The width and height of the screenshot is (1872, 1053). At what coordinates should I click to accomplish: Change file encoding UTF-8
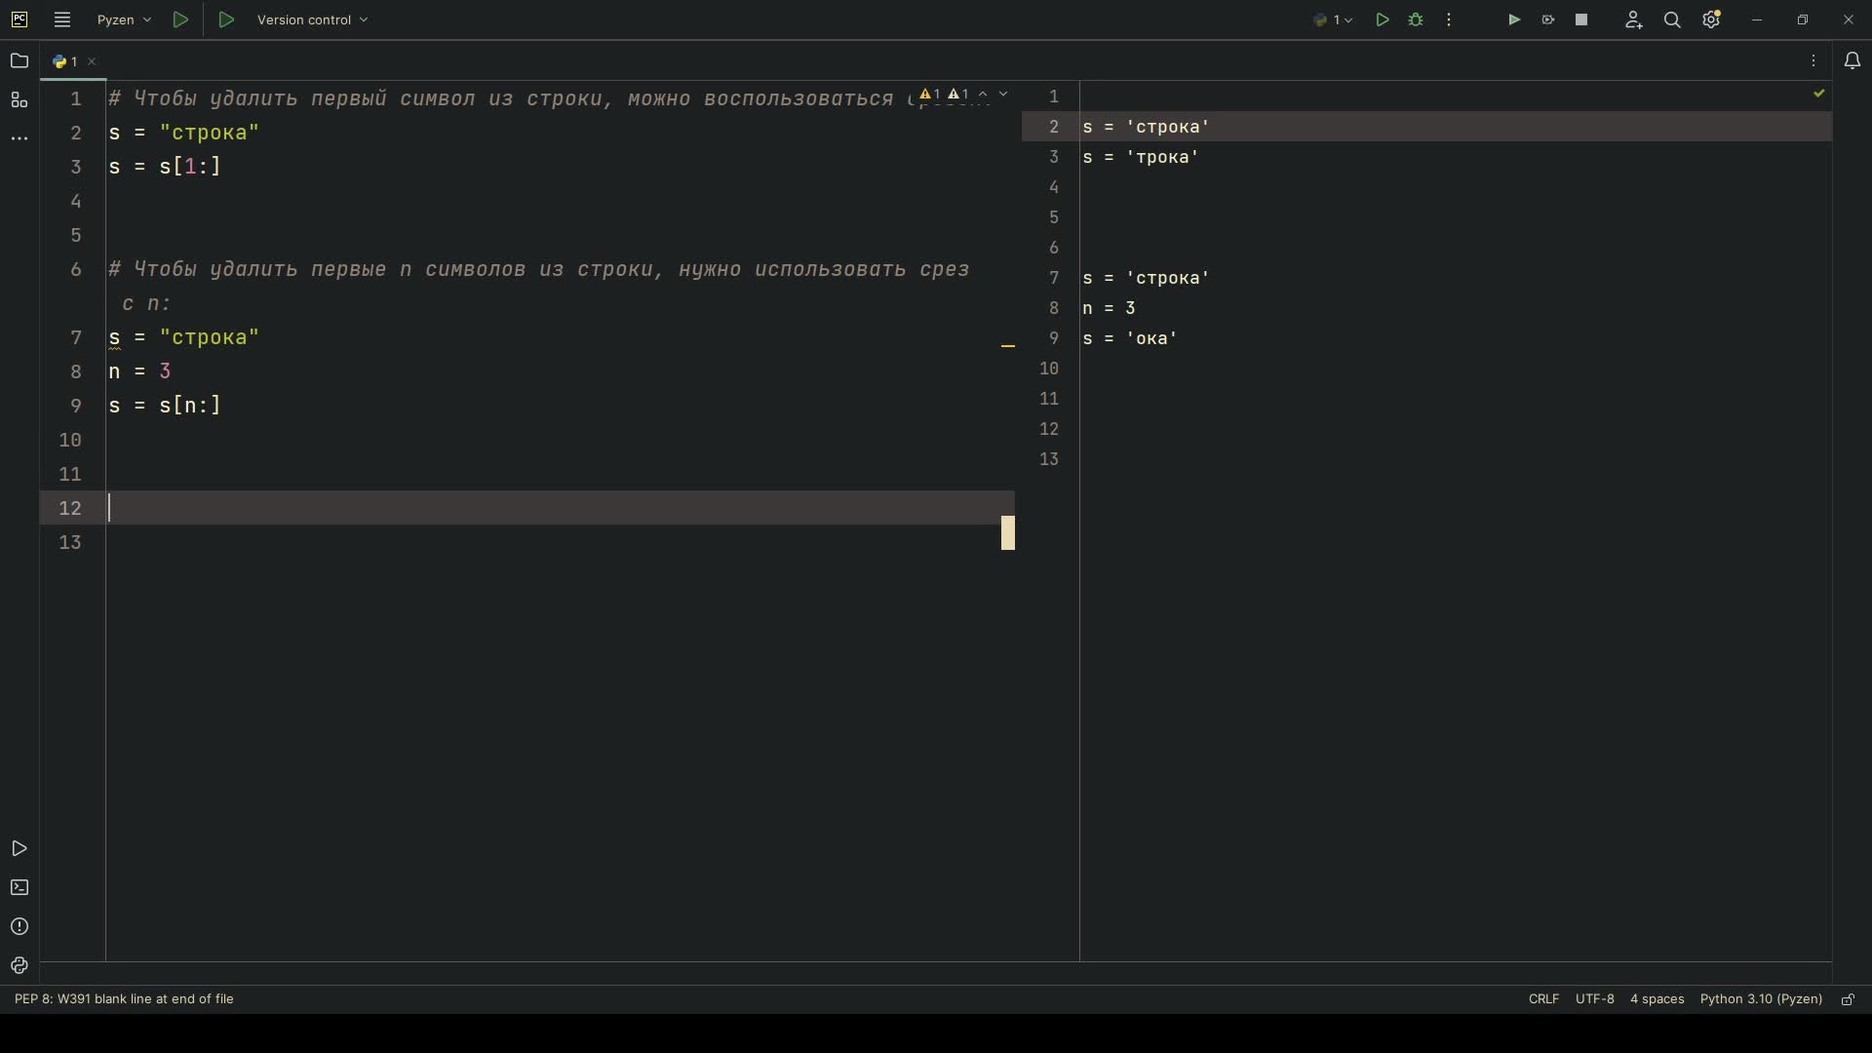click(x=1595, y=998)
